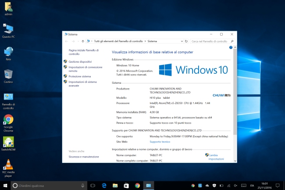Image resolution: width=285 pixels, height=190 pixels.
Task: Click the Sistema breadcrumb segment
Action: pos(152,41)
